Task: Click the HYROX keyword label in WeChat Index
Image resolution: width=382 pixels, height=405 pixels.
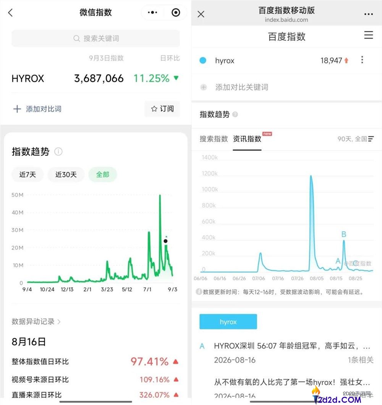Action: (x=28, y=79)
